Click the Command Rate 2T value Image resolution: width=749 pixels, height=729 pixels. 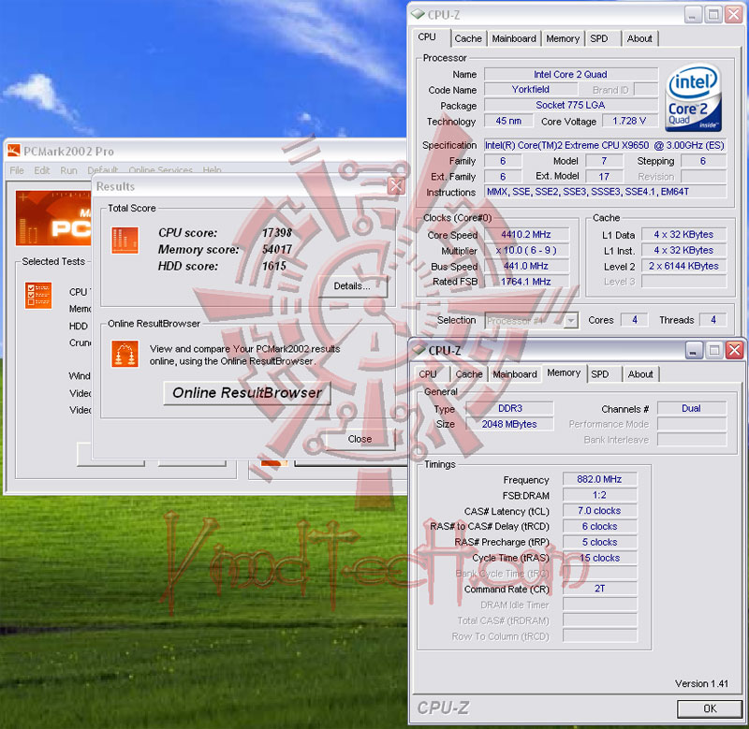(x=599, y=589)
